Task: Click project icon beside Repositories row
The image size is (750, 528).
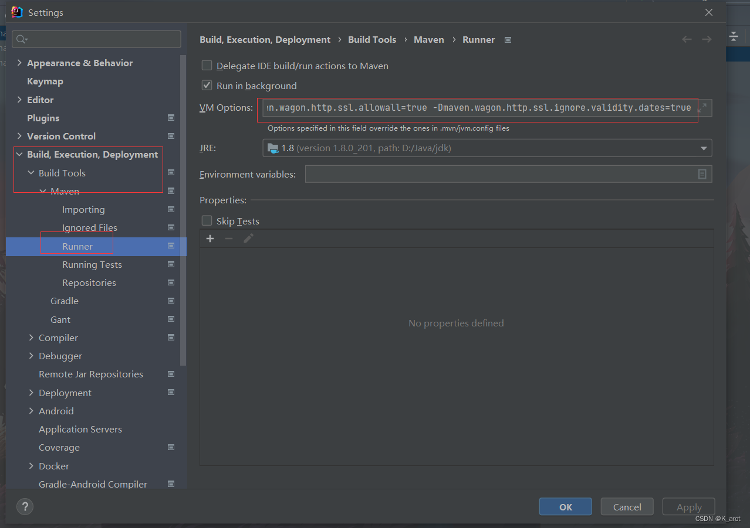Action: 171,282
